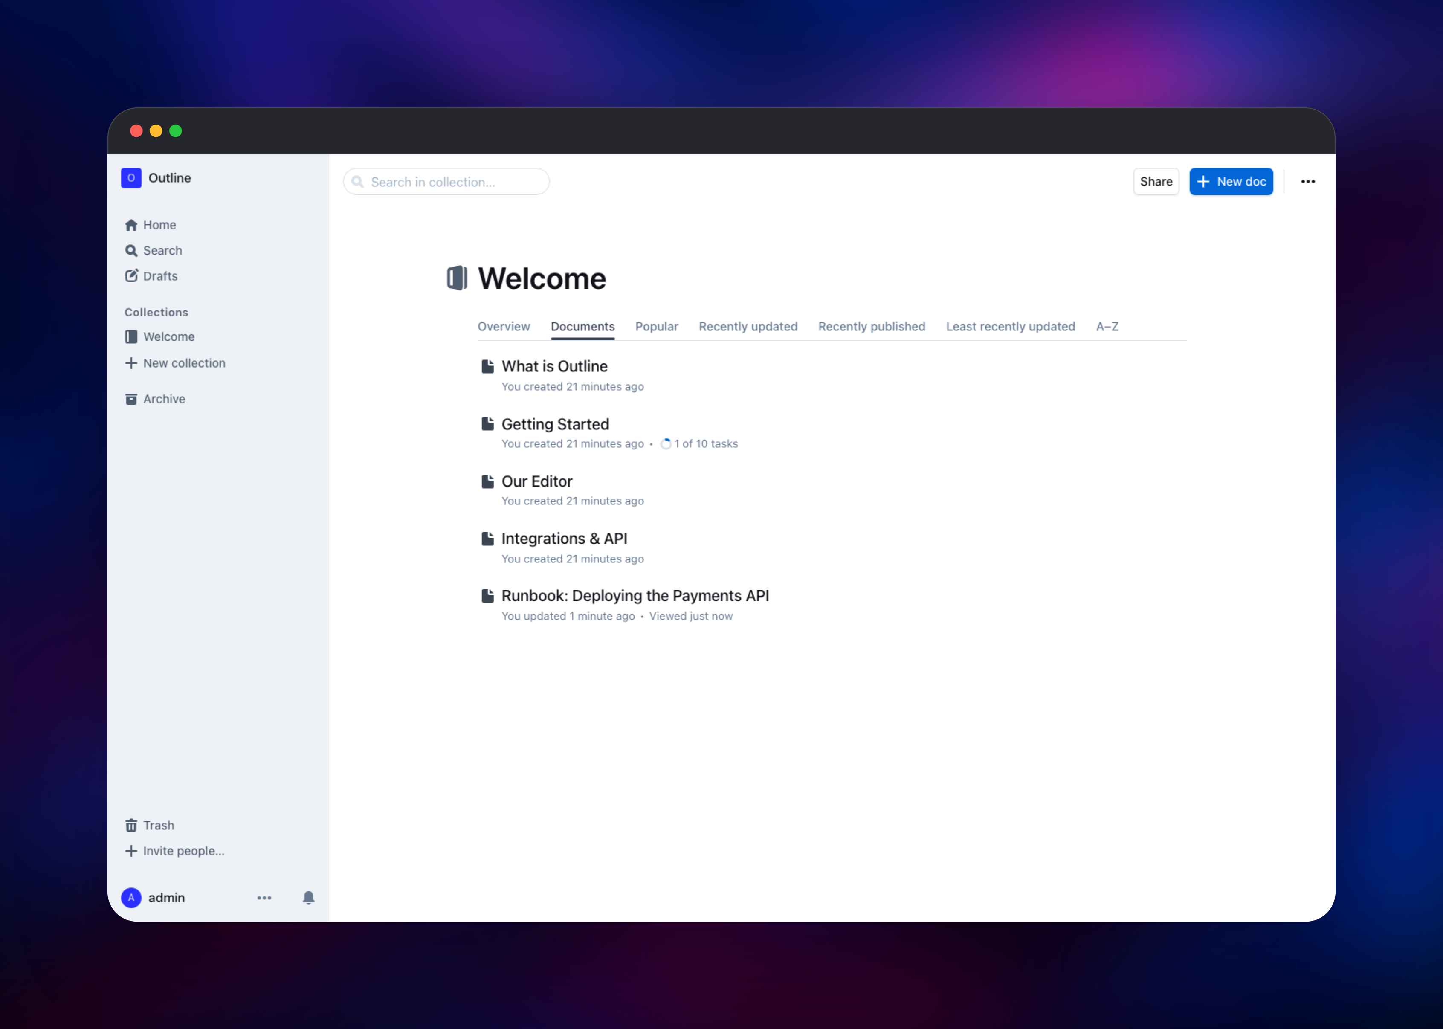Open account options menu next to admin
The image size is (1443, 1029).
point(264,897)
